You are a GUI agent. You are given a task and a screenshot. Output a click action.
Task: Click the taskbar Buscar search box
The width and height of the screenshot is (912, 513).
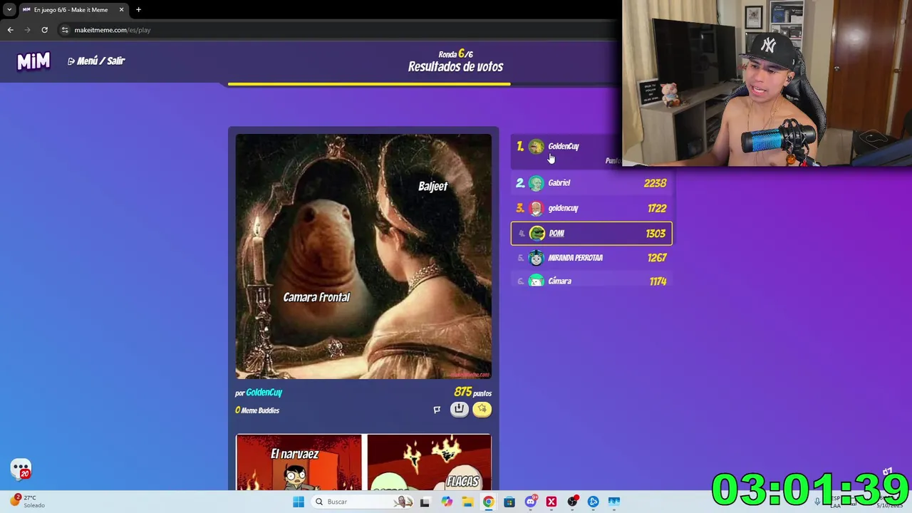[x=362, y=502]
